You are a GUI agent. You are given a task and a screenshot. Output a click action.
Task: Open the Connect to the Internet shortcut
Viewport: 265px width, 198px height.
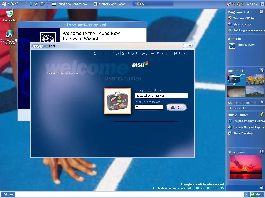pos(10,37)
